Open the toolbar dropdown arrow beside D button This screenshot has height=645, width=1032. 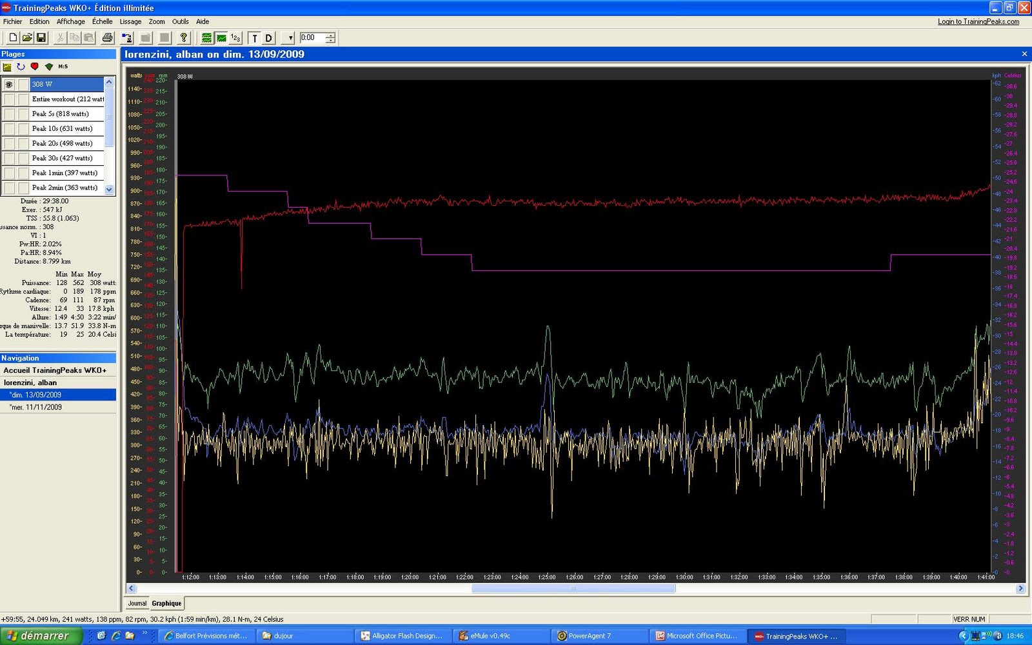[x=288, y=38]
